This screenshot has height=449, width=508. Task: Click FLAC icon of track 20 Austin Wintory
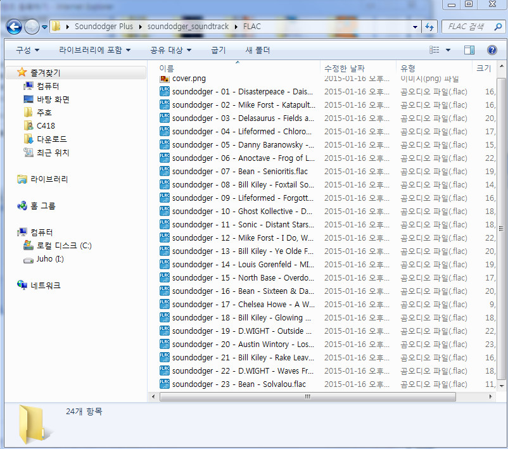click(x=165, y=344)
